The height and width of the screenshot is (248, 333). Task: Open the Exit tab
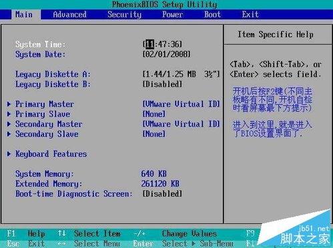[250, 15]
